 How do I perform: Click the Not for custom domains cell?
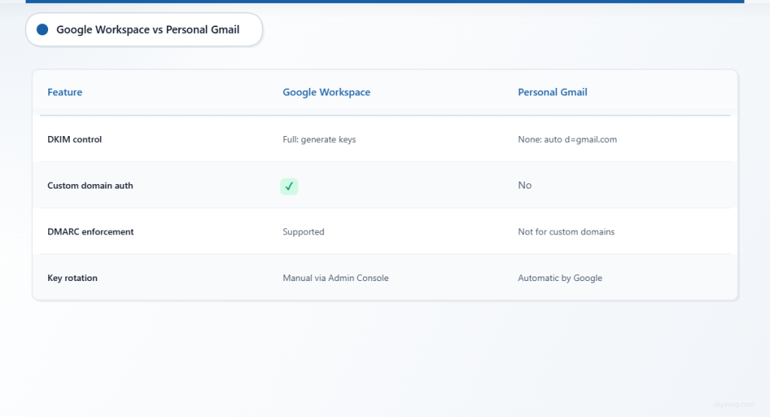pyautogui.click(x=566, y=231)
